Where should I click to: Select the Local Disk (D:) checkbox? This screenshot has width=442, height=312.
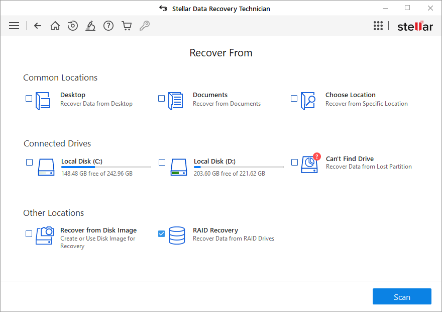(x=162, y=162)
